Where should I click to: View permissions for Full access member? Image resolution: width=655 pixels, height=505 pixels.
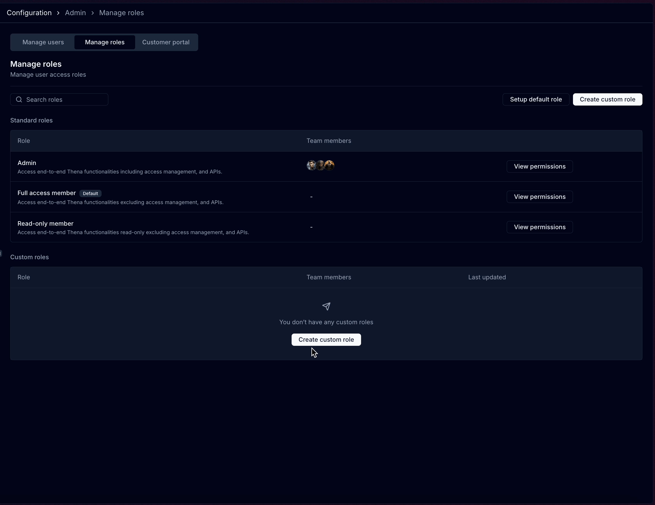pyautogui.click(x=539, y=197)
